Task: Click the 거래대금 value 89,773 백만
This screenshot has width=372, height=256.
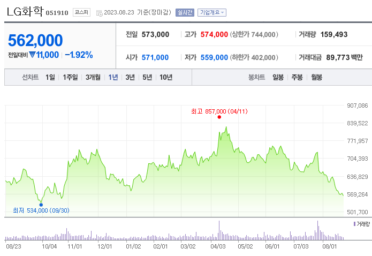Action: [345, 57]
